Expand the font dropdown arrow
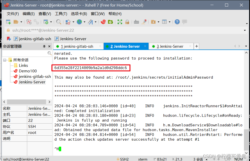 95,22
